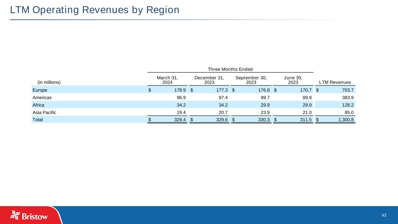Click the June 30, 2023 column header

pos(293,80)
